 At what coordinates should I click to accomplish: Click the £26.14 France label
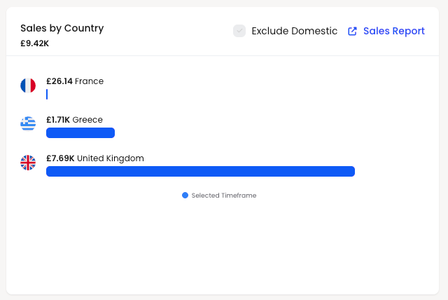tap(75, 81)
